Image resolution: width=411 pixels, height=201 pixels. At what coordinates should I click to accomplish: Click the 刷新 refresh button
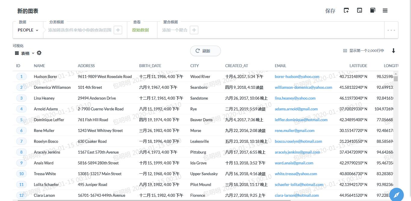click(205, 51)
